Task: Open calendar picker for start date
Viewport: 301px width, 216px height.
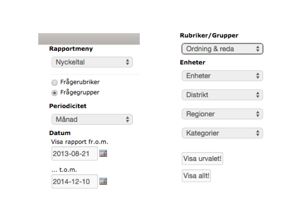Action: pyautogui.click(x=103, y=153)
